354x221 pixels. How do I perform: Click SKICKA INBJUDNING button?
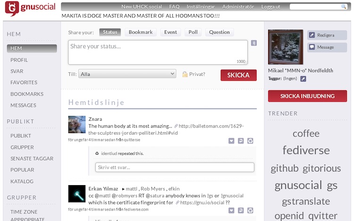tap(307, 96)
